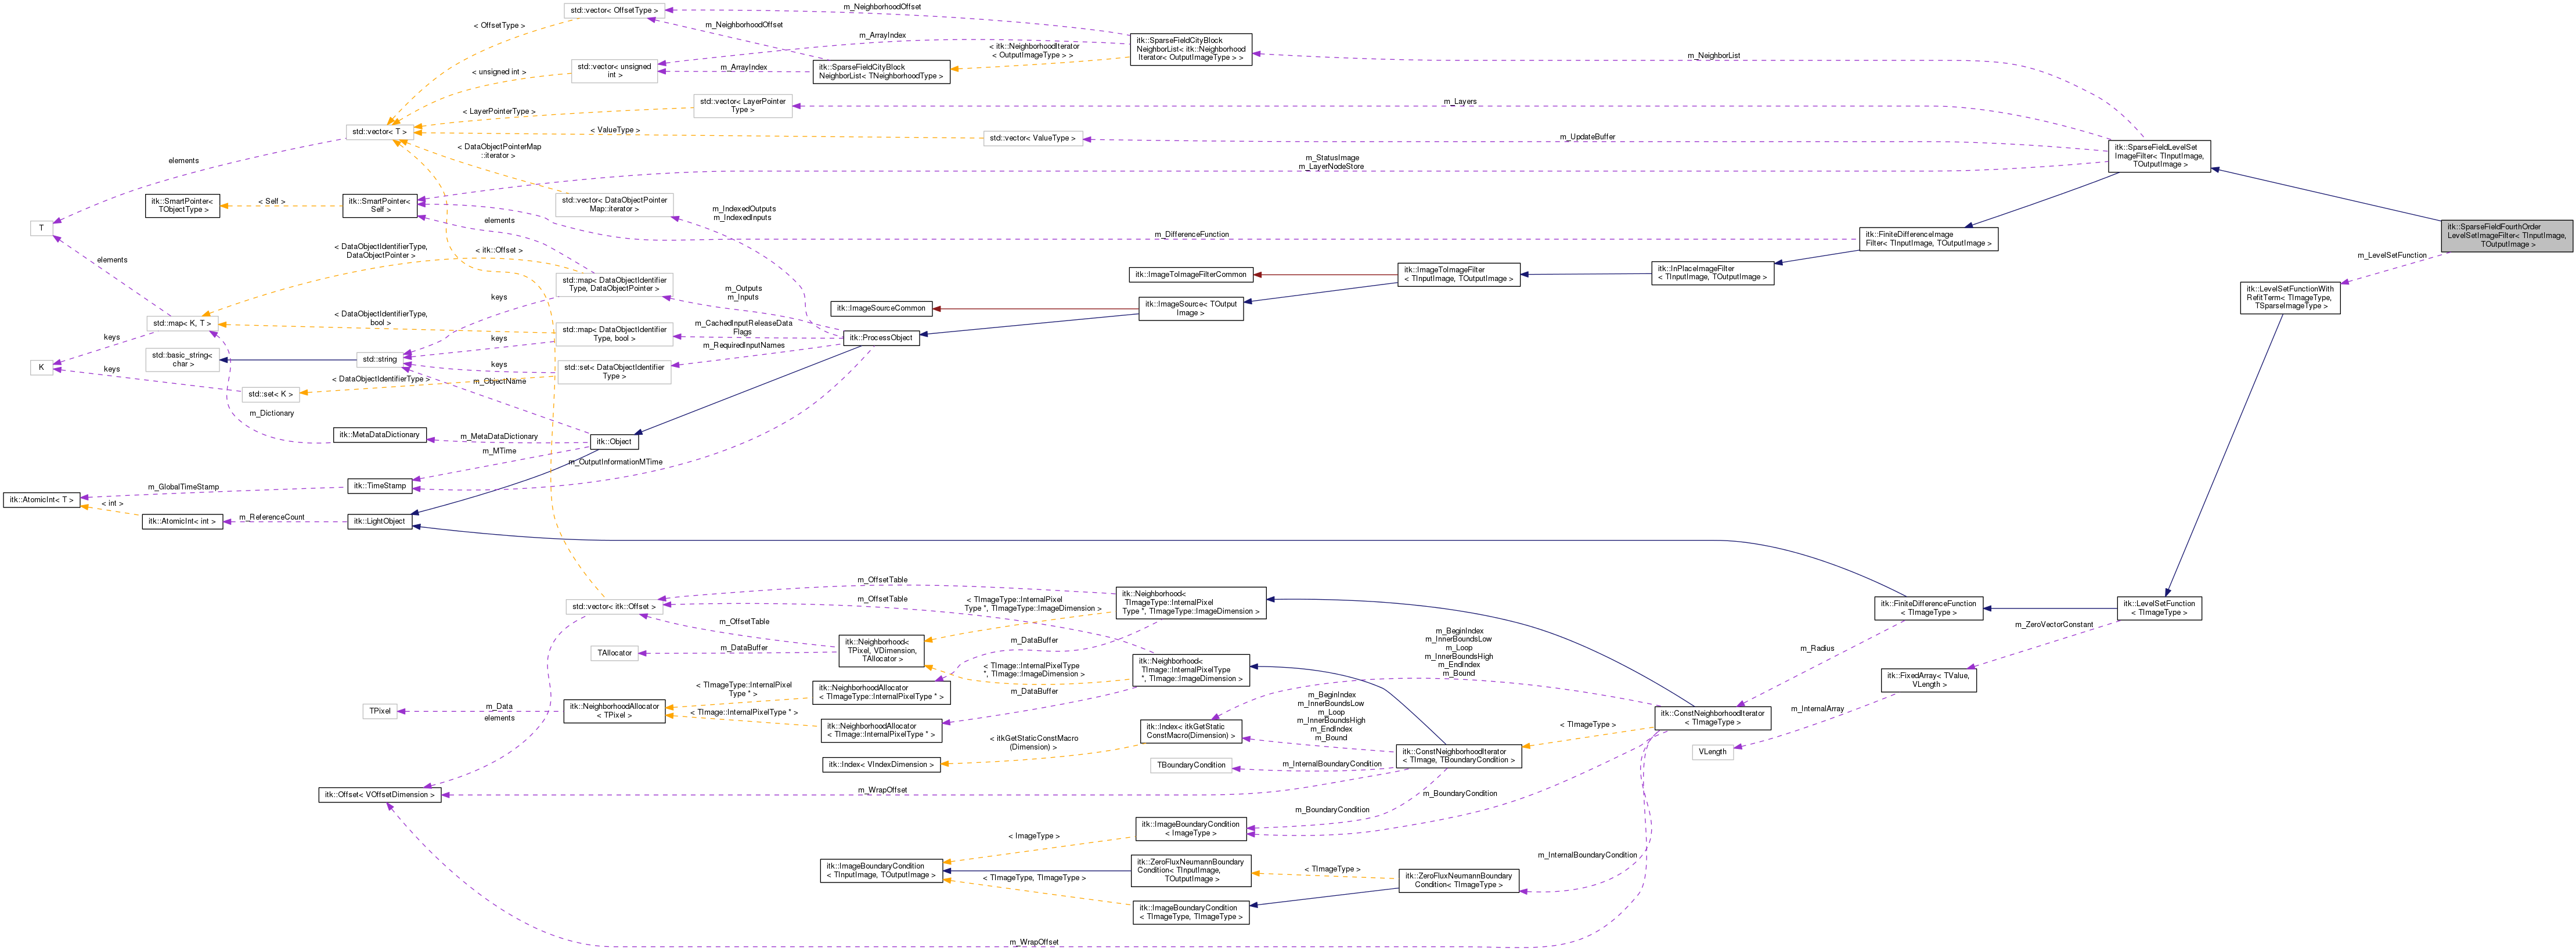The image size is (2576, 951).
Task: Click the itk::ImageSourceCommon node
Action: pyautogui.click(x=880, y=308)
